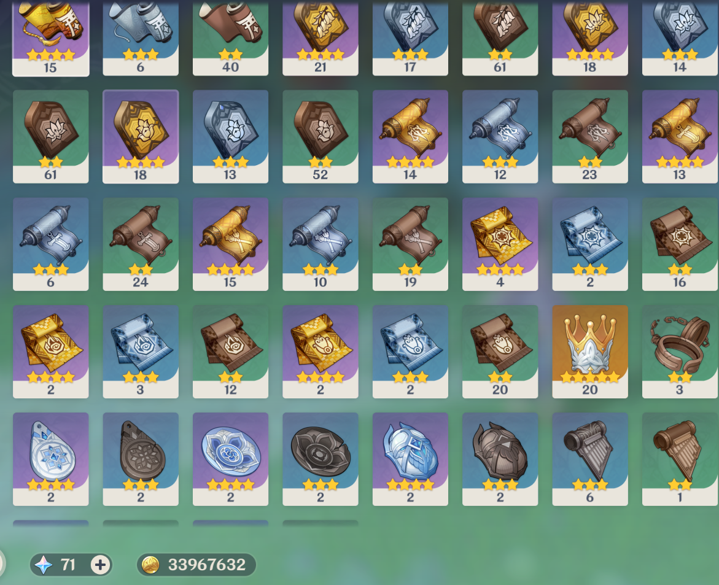Viewport: 719px width, 585px height.
Task: Select the white teardrop snowflake insignia
Action: [50, 459]
